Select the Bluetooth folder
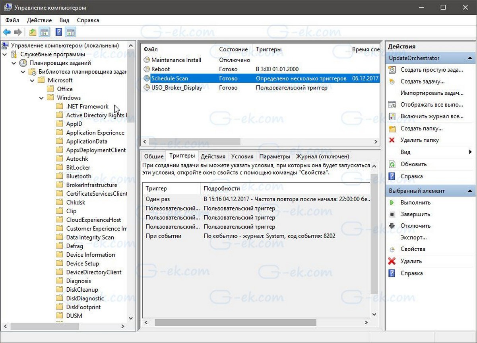This screenshot has width=477, height=343. coord(79,176)
